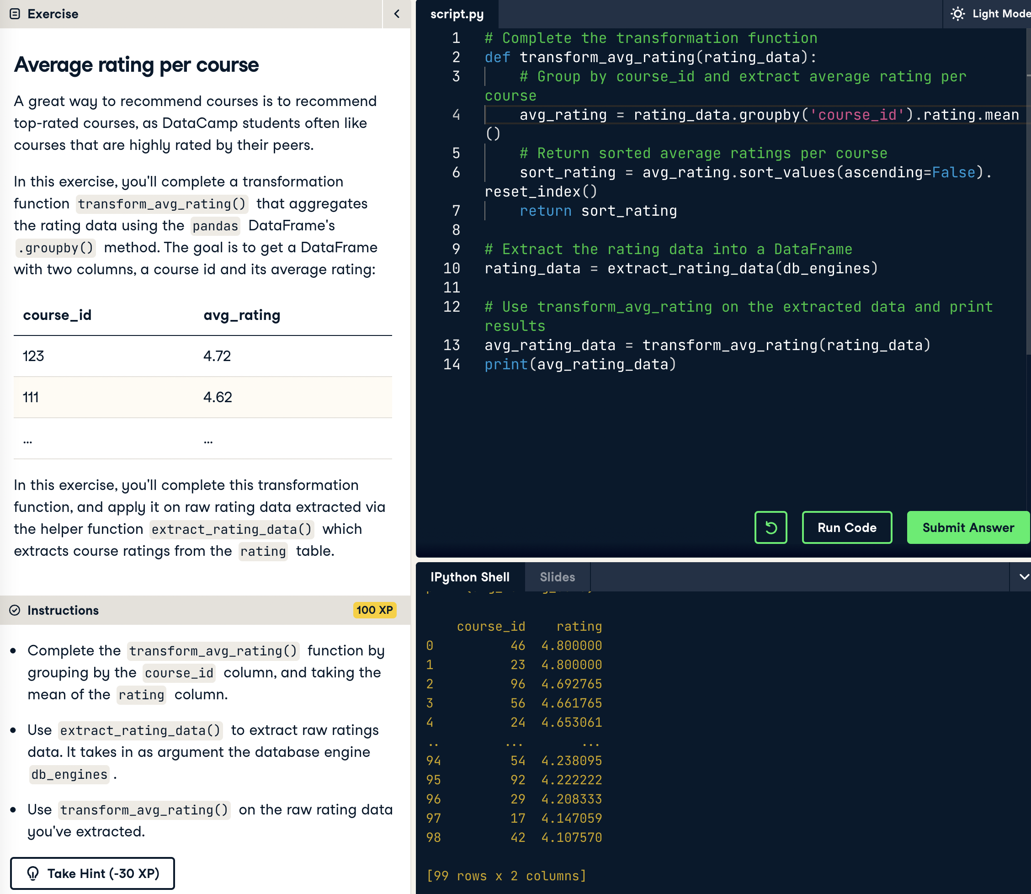1031x894 pixels.
Task: Switch to the IPython Shell tab
Action: click(469, 577)
